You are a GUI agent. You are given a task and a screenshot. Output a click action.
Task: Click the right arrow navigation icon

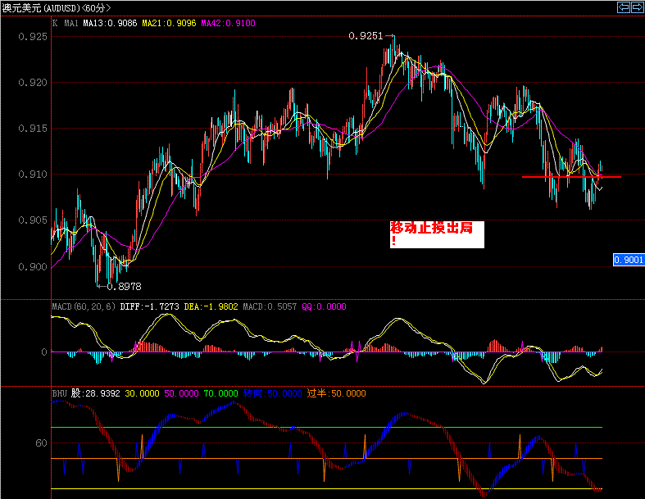point(637,7)
